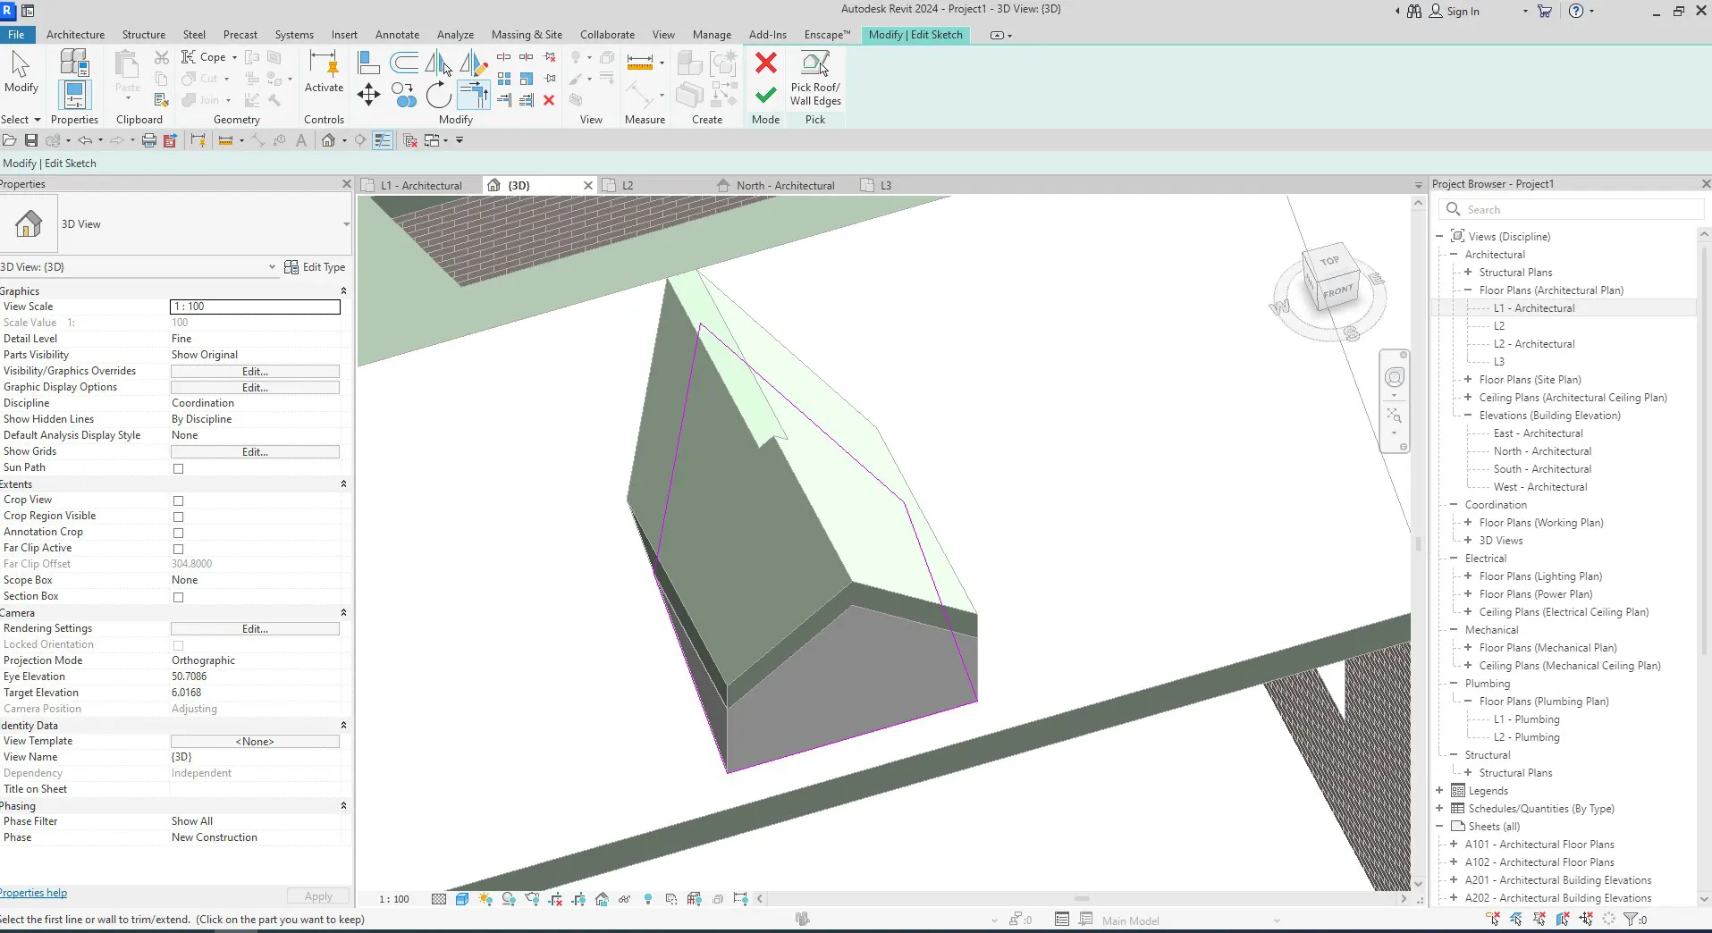Viewport: 1712px width, 933px height.
Task: Collapse the Extents properties section
Action: 343,484
